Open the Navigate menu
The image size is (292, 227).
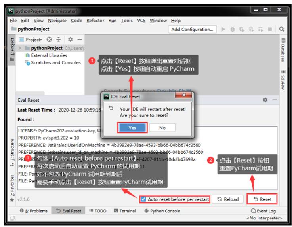[x=57, y=21]
